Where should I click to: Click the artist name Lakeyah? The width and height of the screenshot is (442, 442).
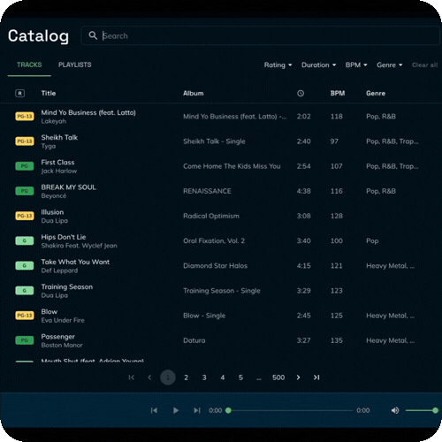tap(54, 121)
